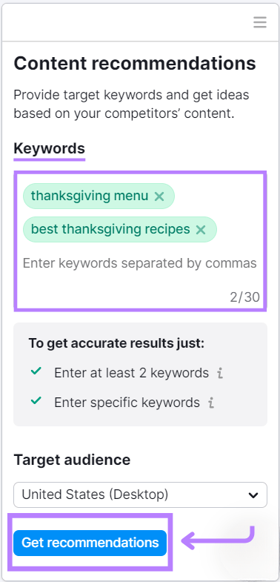280x582 pixels.
Task: Click the Keywords section label
Action: pyautogui.click(x=50, y=148)
